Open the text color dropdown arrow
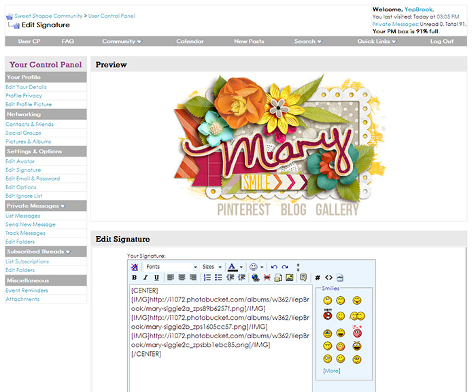476x392 pixels. click(241, 267)
